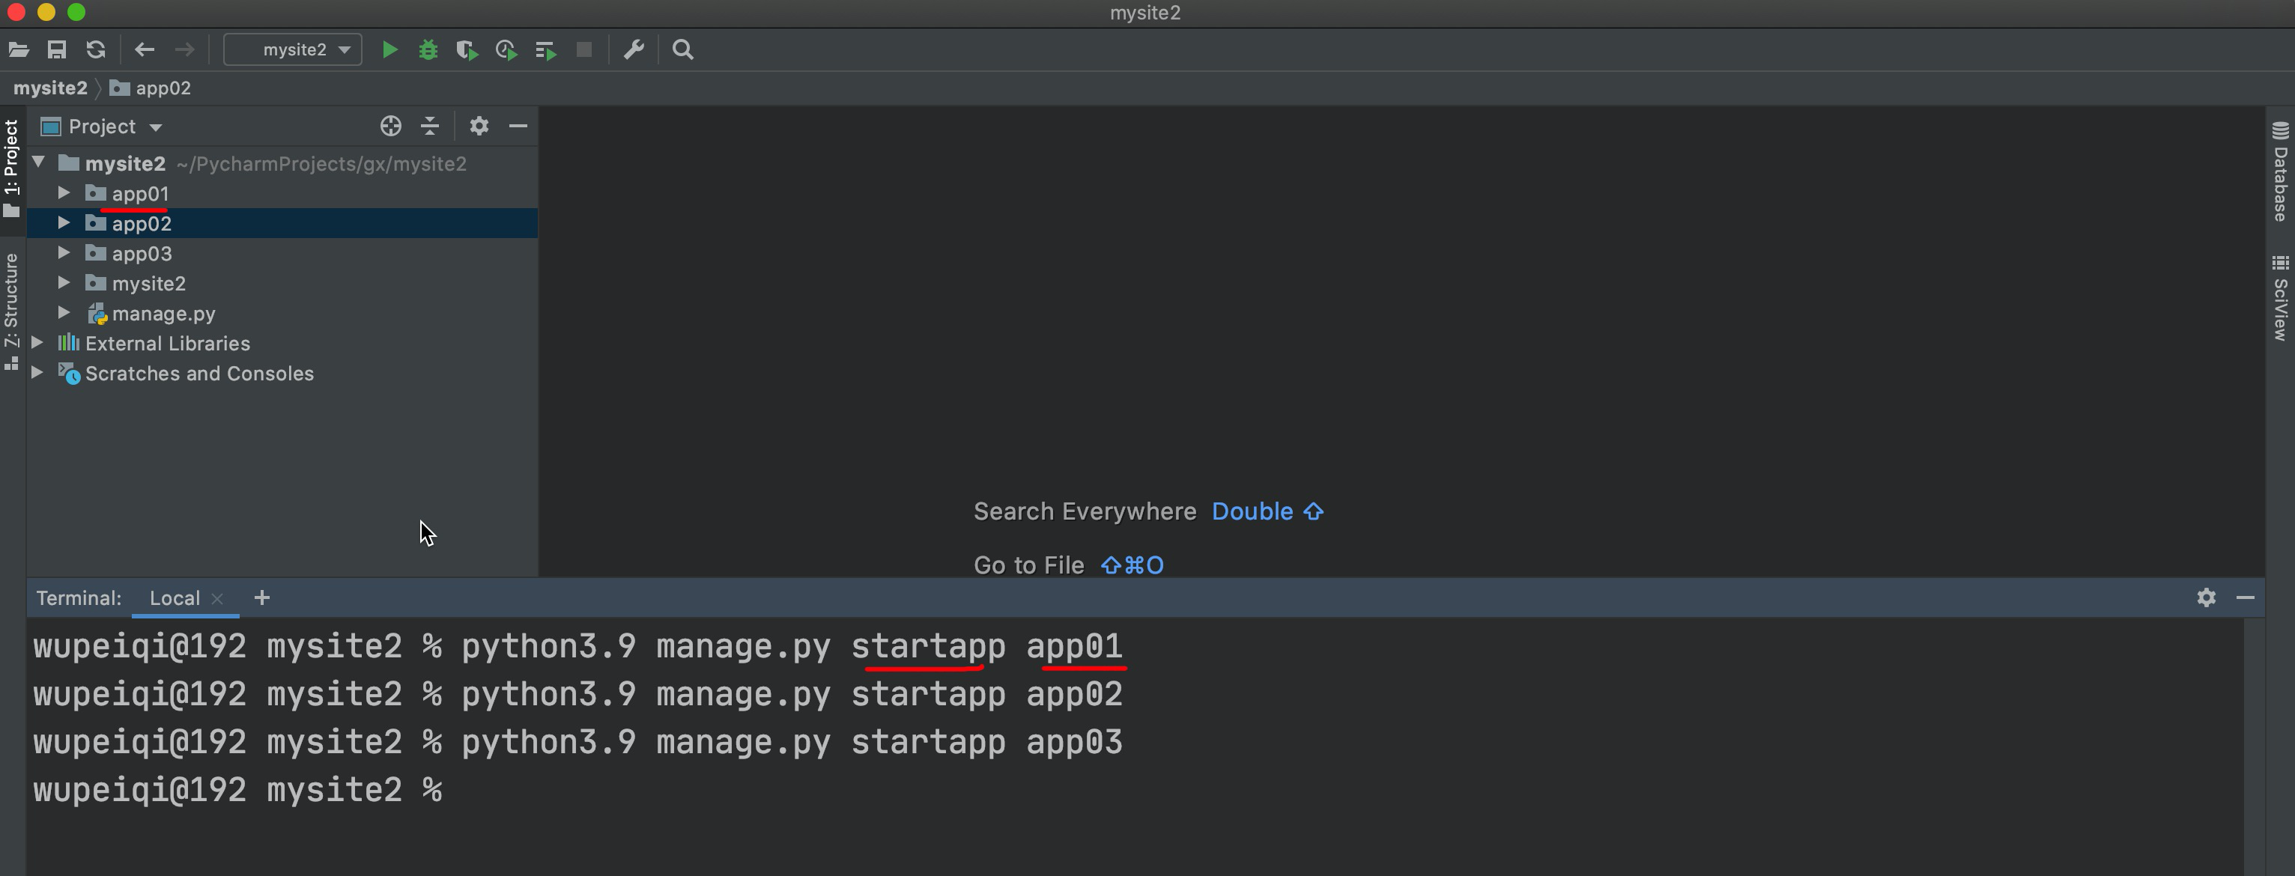This screenshot has height=876, width=2295.
Task: Collapse all in Project panel
Action: pos(429,127)
